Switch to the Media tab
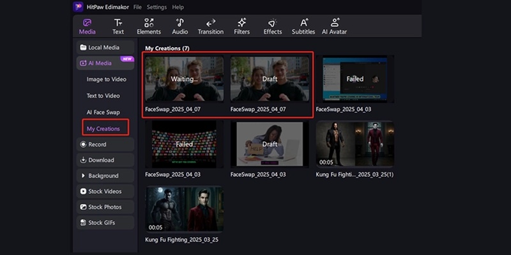The width and height of the screenshot is (511, 255). pyautogui.click(x=88, y=26)
